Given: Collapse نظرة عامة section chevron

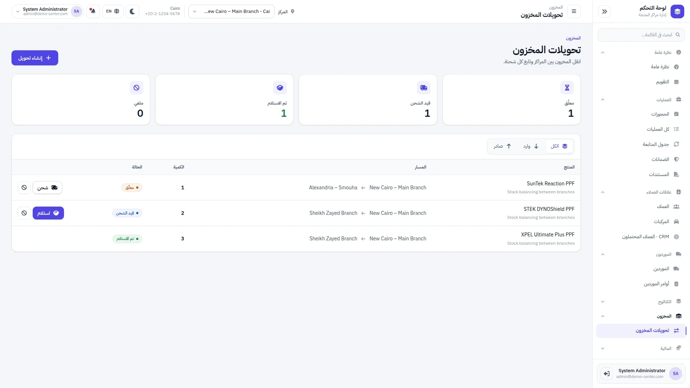Looking at the screenshot, I should point(603,52).
